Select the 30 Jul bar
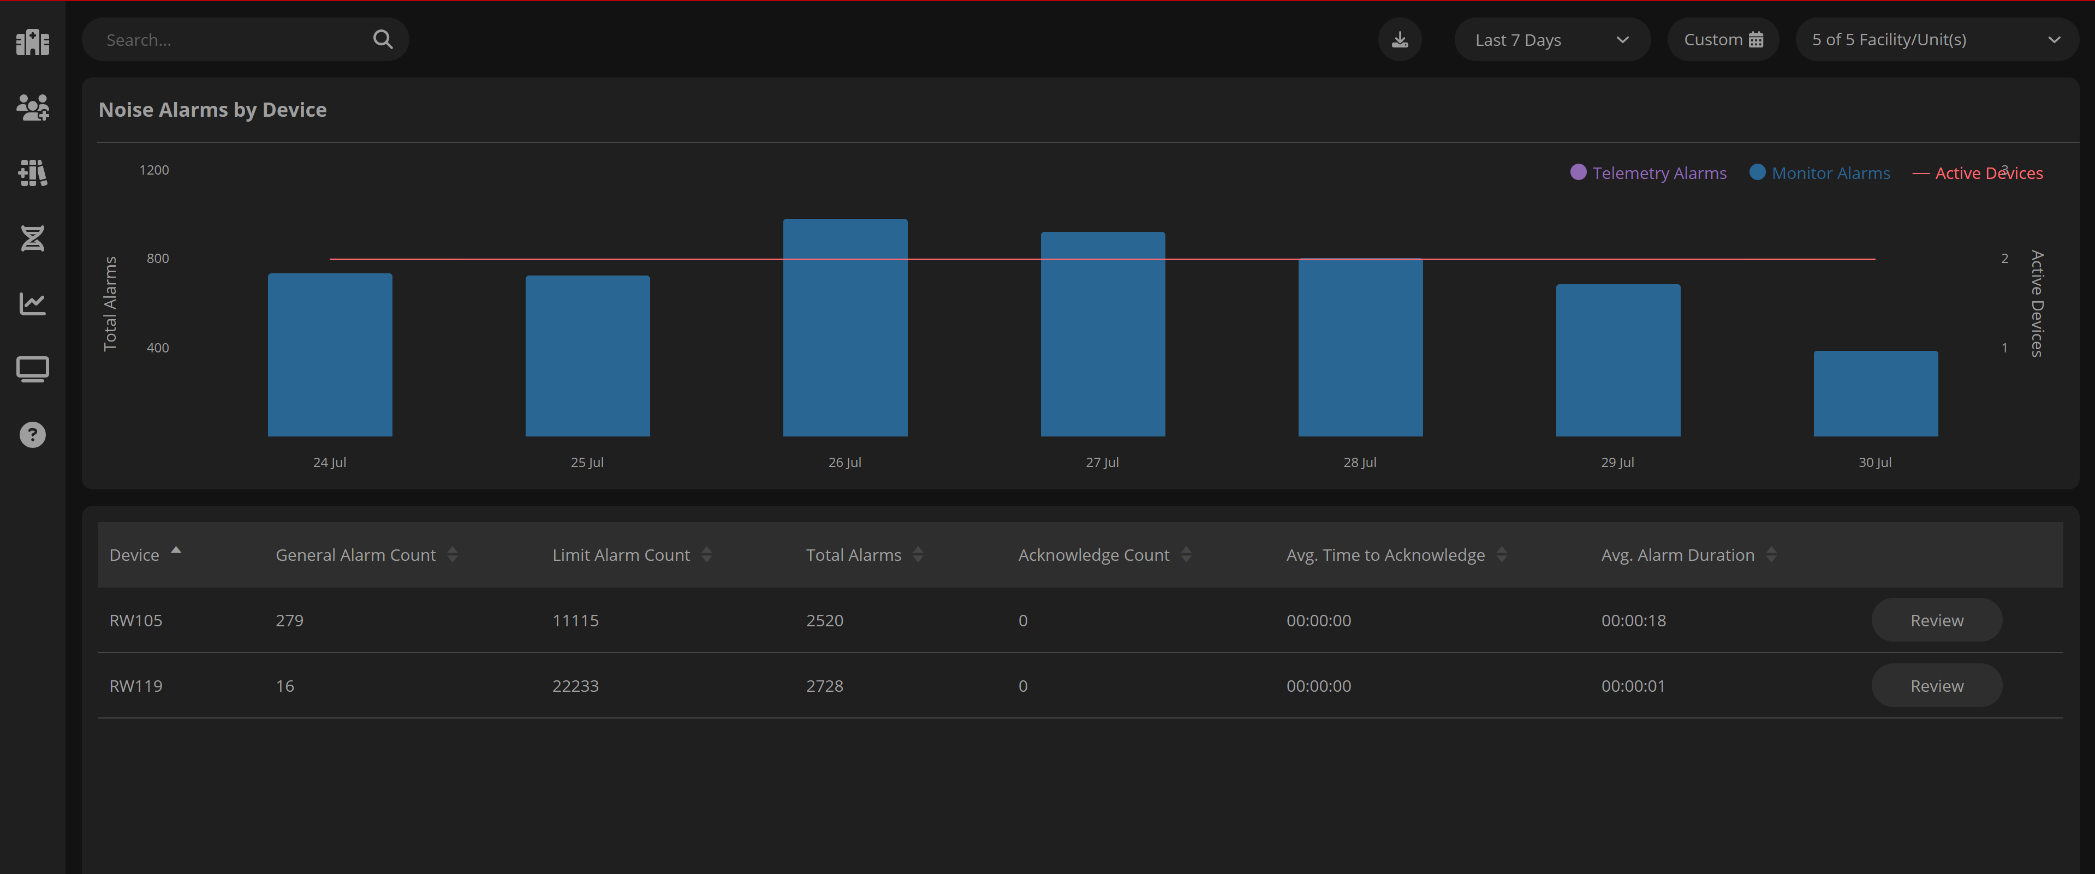2095x874 pixels. tap(1876, 393)
